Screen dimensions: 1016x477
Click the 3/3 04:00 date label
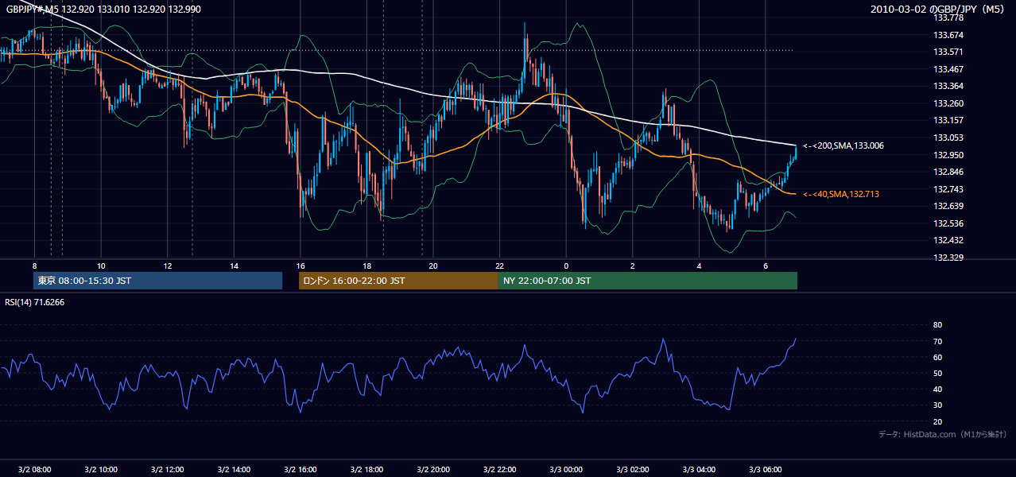(699, 470)
